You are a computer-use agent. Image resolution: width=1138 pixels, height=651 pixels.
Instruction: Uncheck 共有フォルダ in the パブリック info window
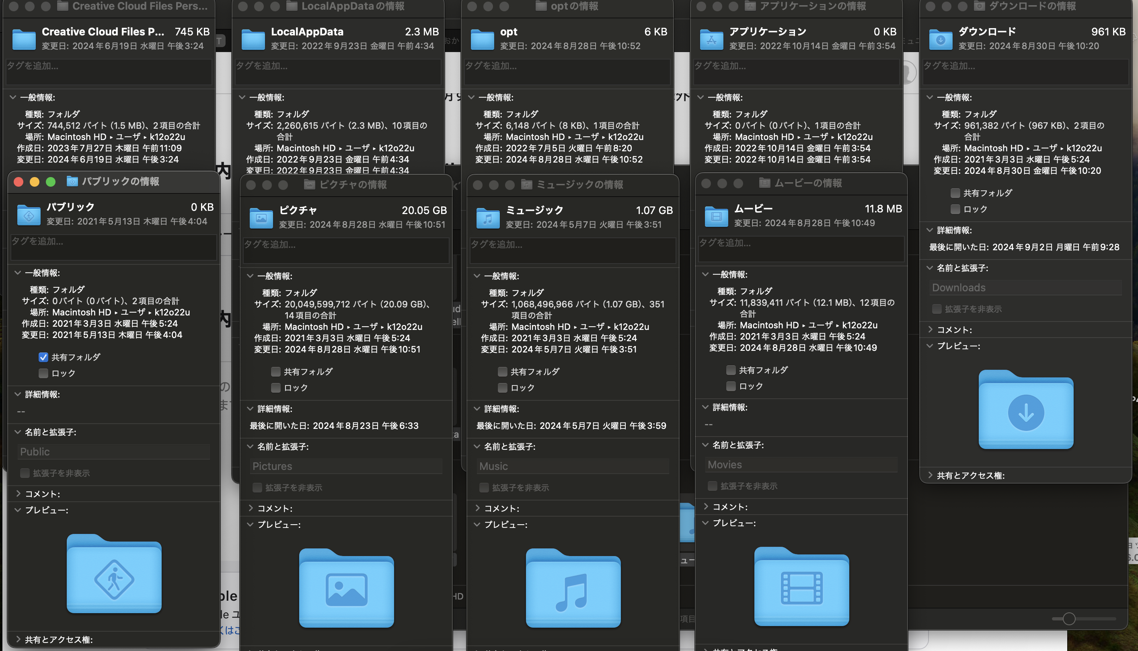(x=43, y=357)
